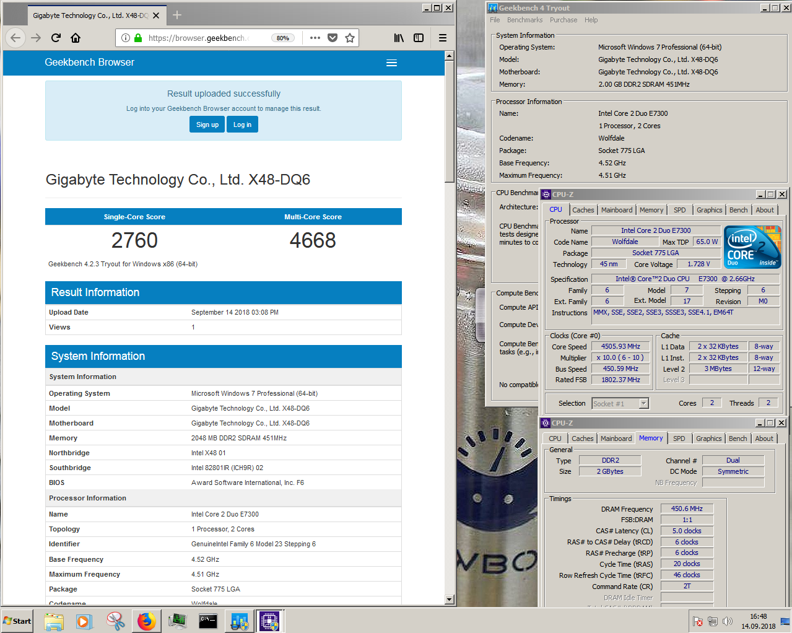Screen dimensions: 792x633
Task: Bookmark this page with the star icon
Action: (350, 38)
